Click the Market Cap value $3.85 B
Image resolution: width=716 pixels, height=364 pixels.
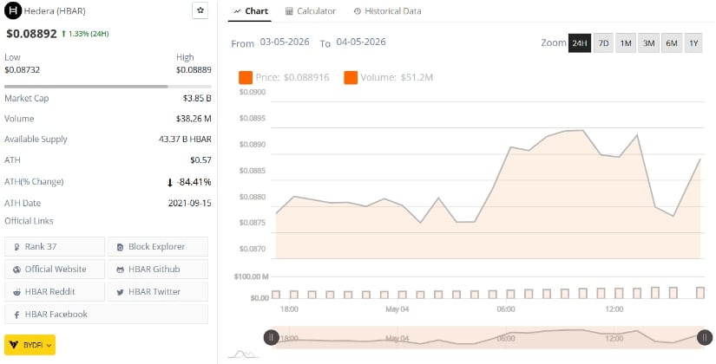coord(197,99)
